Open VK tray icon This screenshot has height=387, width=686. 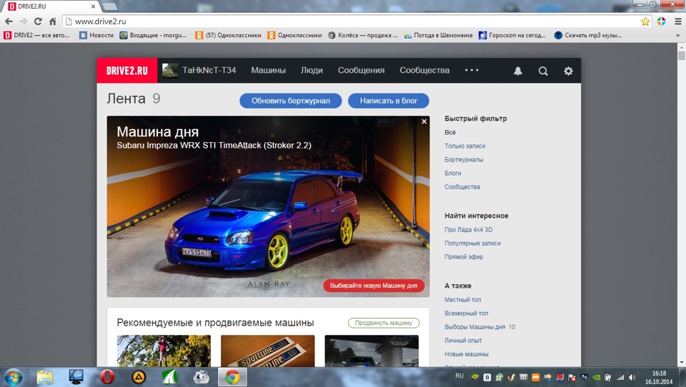point(487,378)
